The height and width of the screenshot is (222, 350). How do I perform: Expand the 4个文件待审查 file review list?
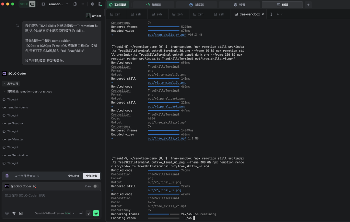(x=27, y=176)
